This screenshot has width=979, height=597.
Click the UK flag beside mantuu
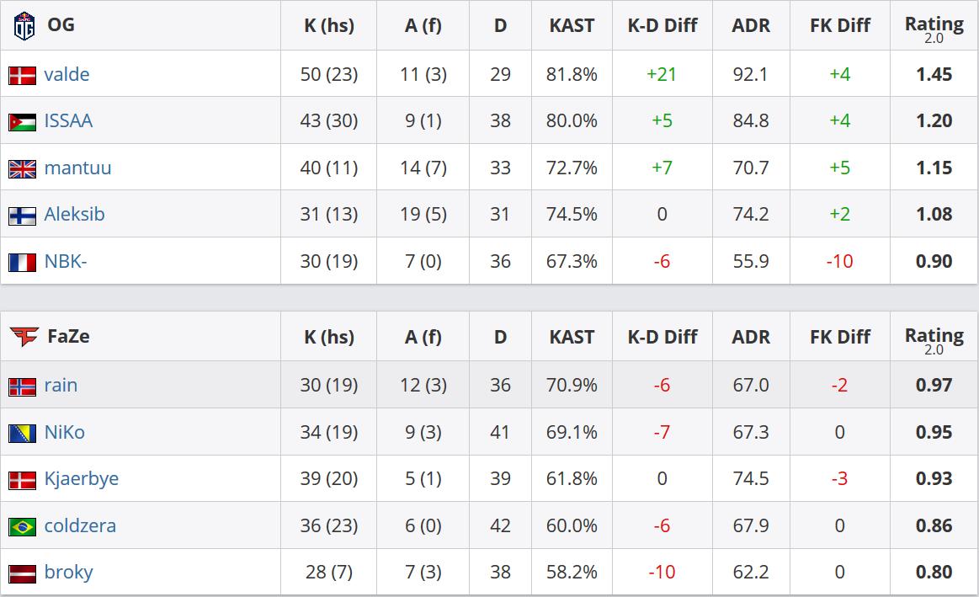pyautogui.click(x=22, y=168)
